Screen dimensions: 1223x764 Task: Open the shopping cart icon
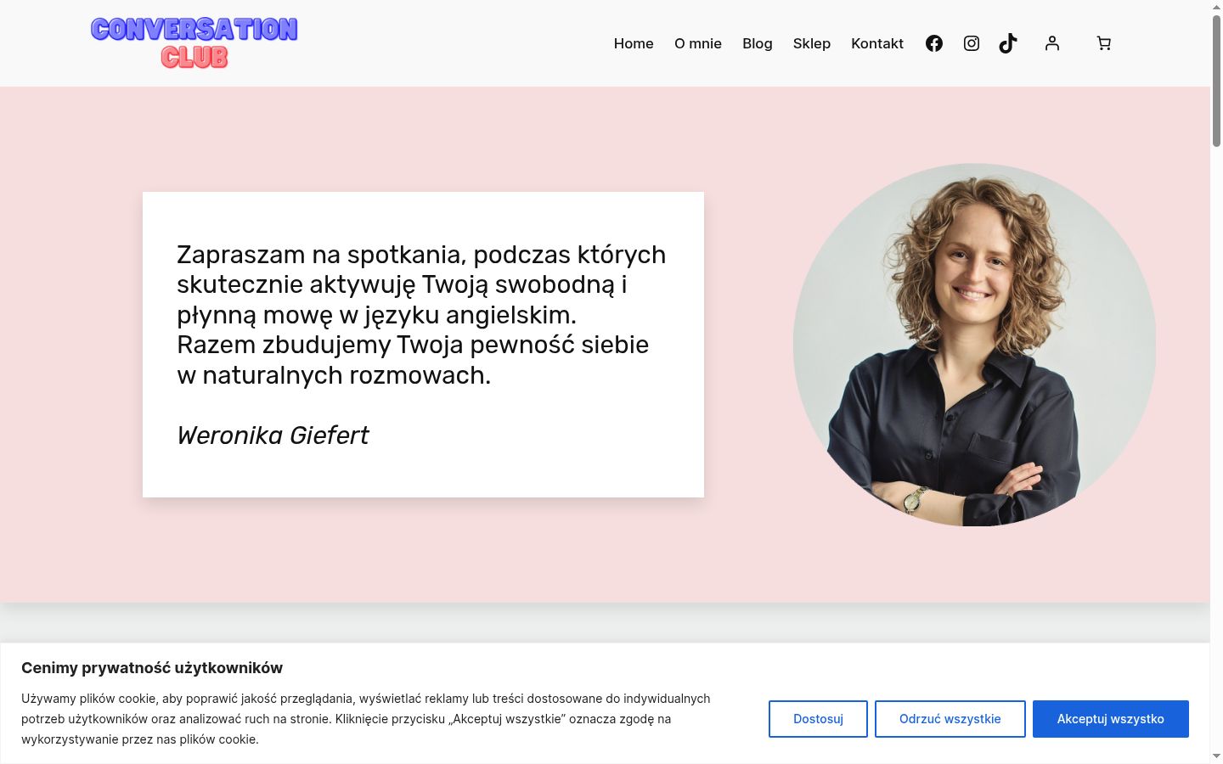pyautogui.click(x=1104, y=43)
